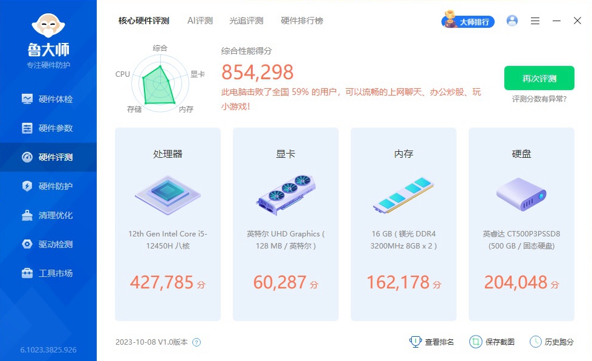Image resolution: width=592 pixels, height=361 pixels.
Task: Click the 鲁大师 logo
Action: pyautogui.click(x=48, y=36)
